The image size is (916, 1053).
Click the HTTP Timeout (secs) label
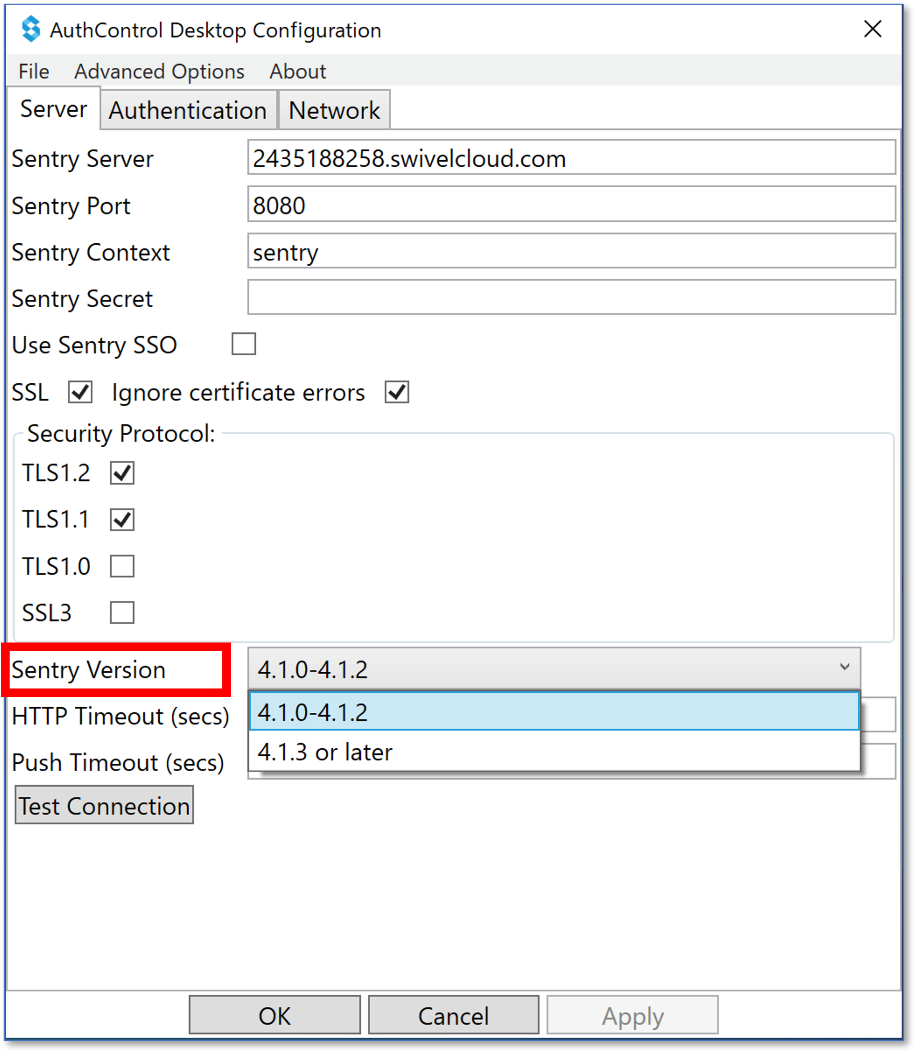(x=121, y=716)
